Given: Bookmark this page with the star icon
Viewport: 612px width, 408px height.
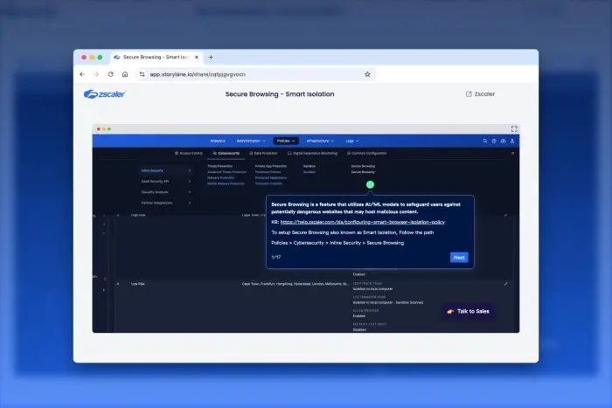Looking at the screenshot, I should point(367,74).
